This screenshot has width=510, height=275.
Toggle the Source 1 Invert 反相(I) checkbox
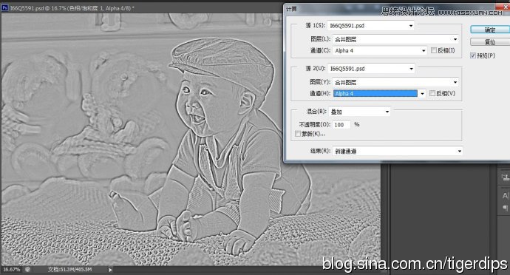click(434, 50)
